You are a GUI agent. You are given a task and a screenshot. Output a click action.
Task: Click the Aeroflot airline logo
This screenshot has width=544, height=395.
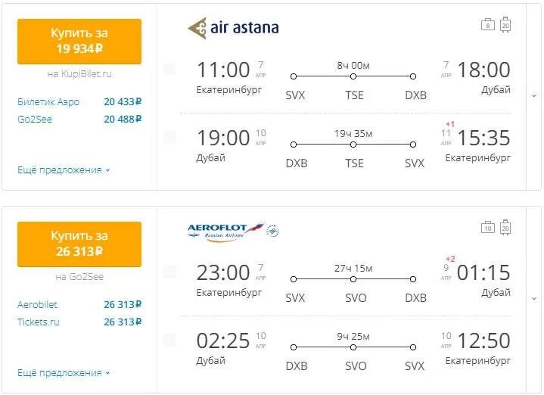[226, 231]
